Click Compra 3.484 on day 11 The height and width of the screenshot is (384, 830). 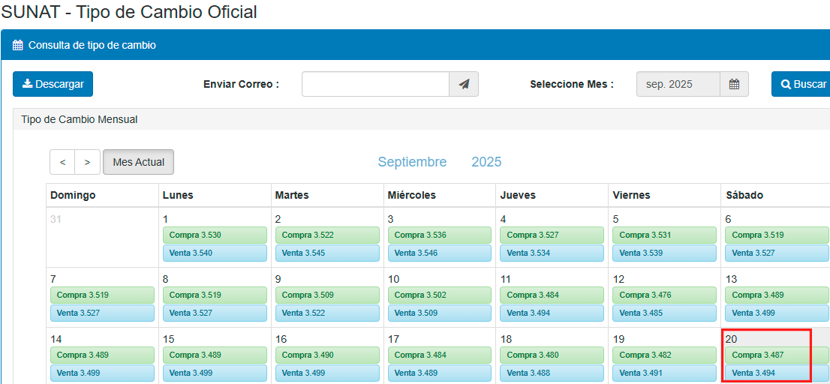click(x=552, y=295)
